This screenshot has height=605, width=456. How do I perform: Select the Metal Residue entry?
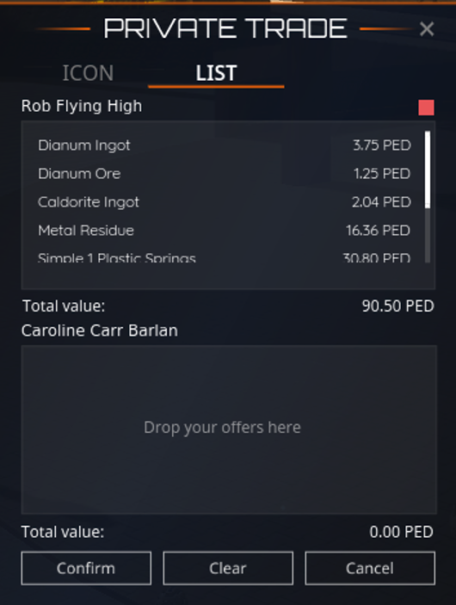pyautogui.click(x=225, y=231)
